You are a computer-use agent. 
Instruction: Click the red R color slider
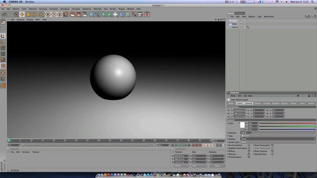(x=287, y=123)
